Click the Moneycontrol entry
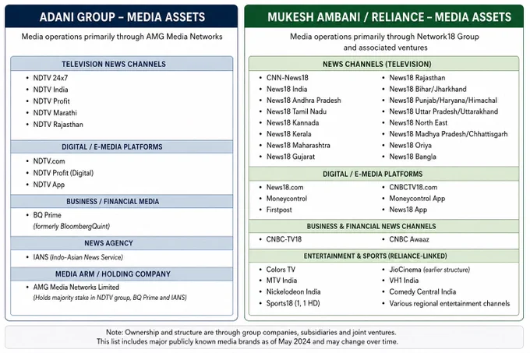The image size is (530, 353). pos(287,199)
